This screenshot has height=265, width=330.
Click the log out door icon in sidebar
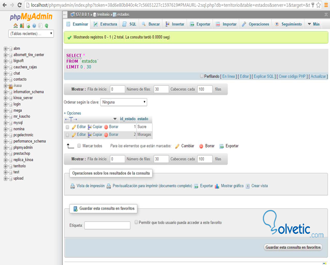point(22,26)
